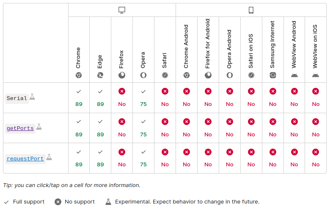Click the mobile platform phone icon

[251, 10]
